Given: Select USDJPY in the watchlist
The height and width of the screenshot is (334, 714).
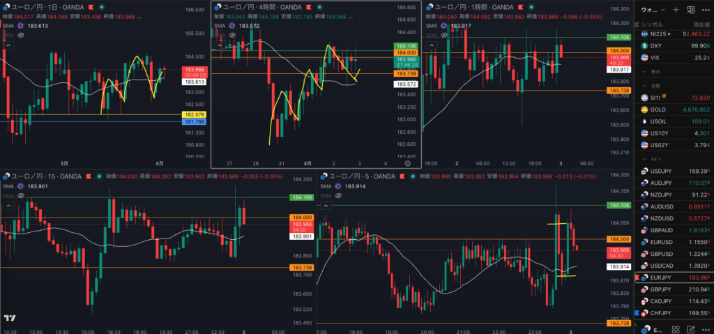Looking at the screenshot, I should tap(662, 171).
